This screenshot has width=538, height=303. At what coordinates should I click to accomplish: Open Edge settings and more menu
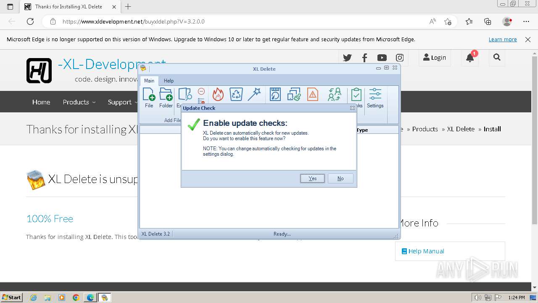[526, 21]
